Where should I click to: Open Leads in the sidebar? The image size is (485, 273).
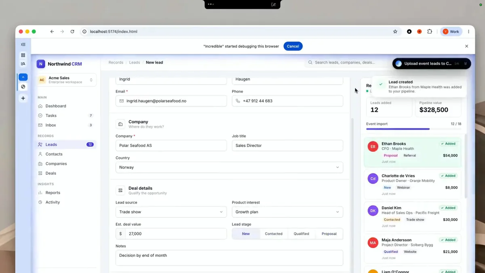67,145
